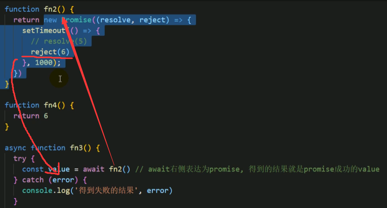387x208 pixels.
Task: Click the '得到失败的结果' string literal
Action: point(106,191)
